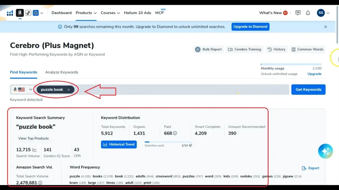Click the word 'kids' in Word Frequency
Screen dimensions: 339x190
[x=226, y=176]
